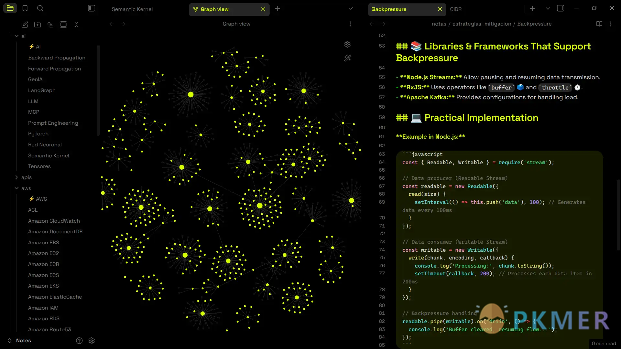Open the Prompt Engineering note
This screenshot has height=349, width=621.
coord(53,123)
